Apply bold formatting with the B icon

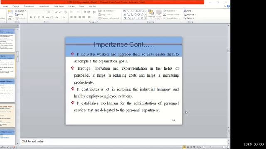pyautogui.click(x=31, y=17)
